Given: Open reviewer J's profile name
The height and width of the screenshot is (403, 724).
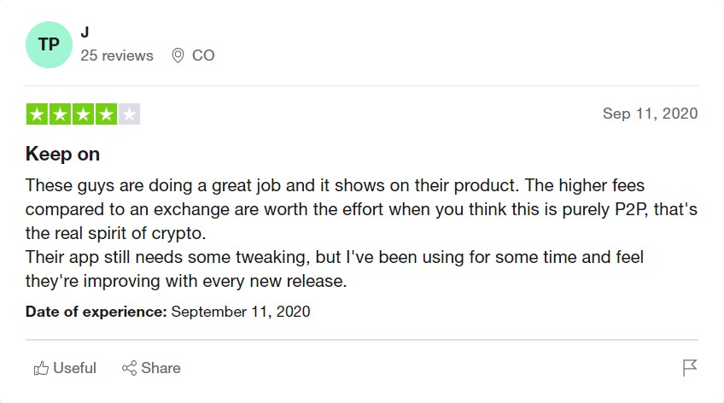Looking at the screenshot, I should coord(85,32).
